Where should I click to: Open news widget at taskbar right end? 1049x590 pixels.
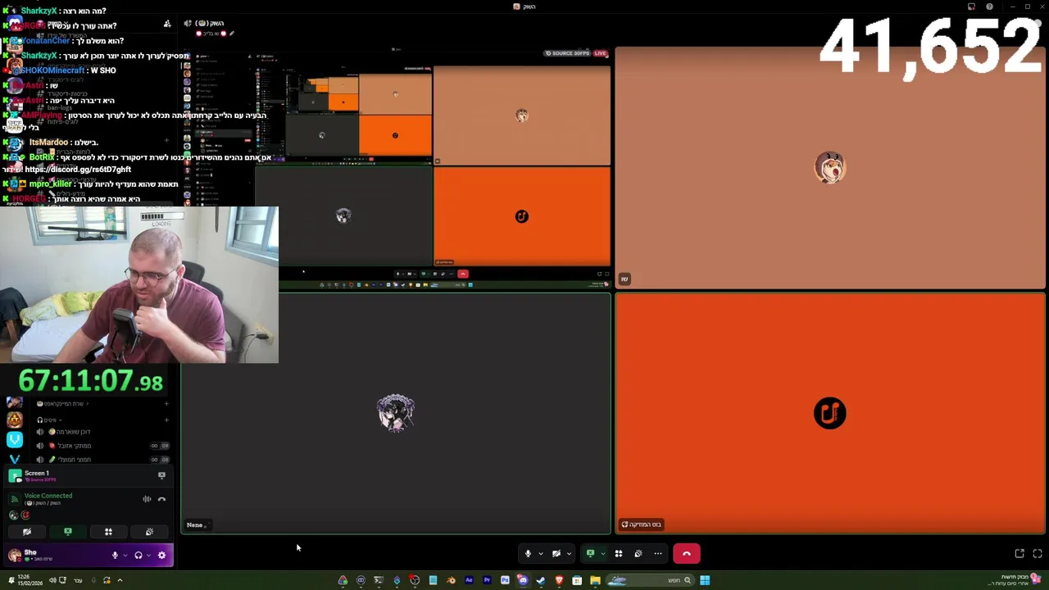pos(1016,579)
